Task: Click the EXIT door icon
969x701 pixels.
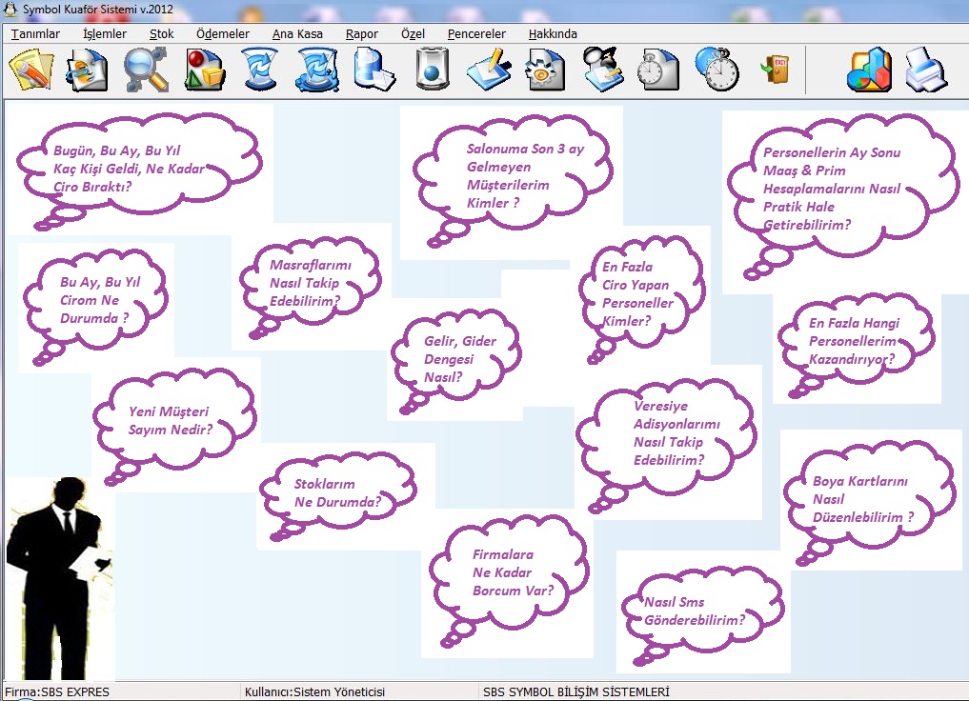Action: pyautogui.click(x=775, y=70)
